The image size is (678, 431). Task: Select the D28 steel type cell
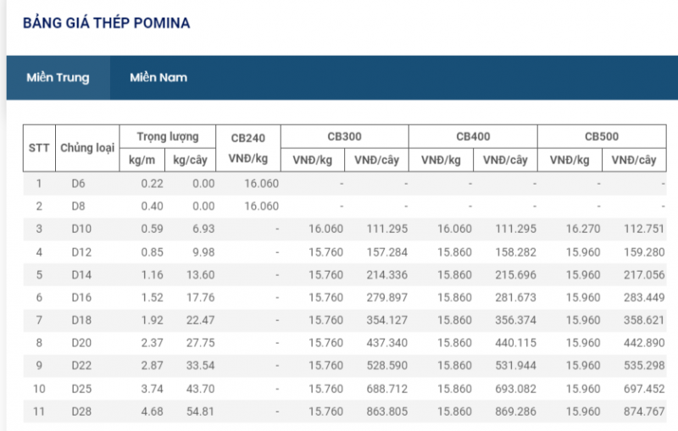click(81, 412)
